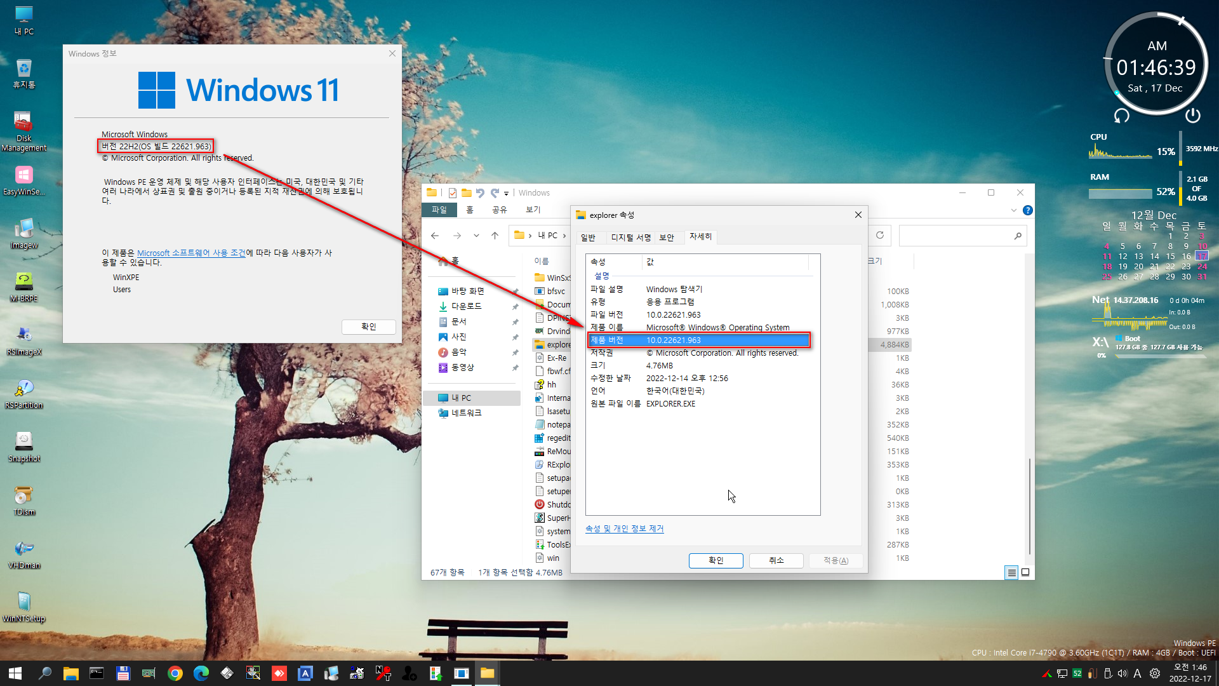This screenshot has width=1219, height=686.
Task: Open the Start menu from the taskbar
Action: point(15,673)
